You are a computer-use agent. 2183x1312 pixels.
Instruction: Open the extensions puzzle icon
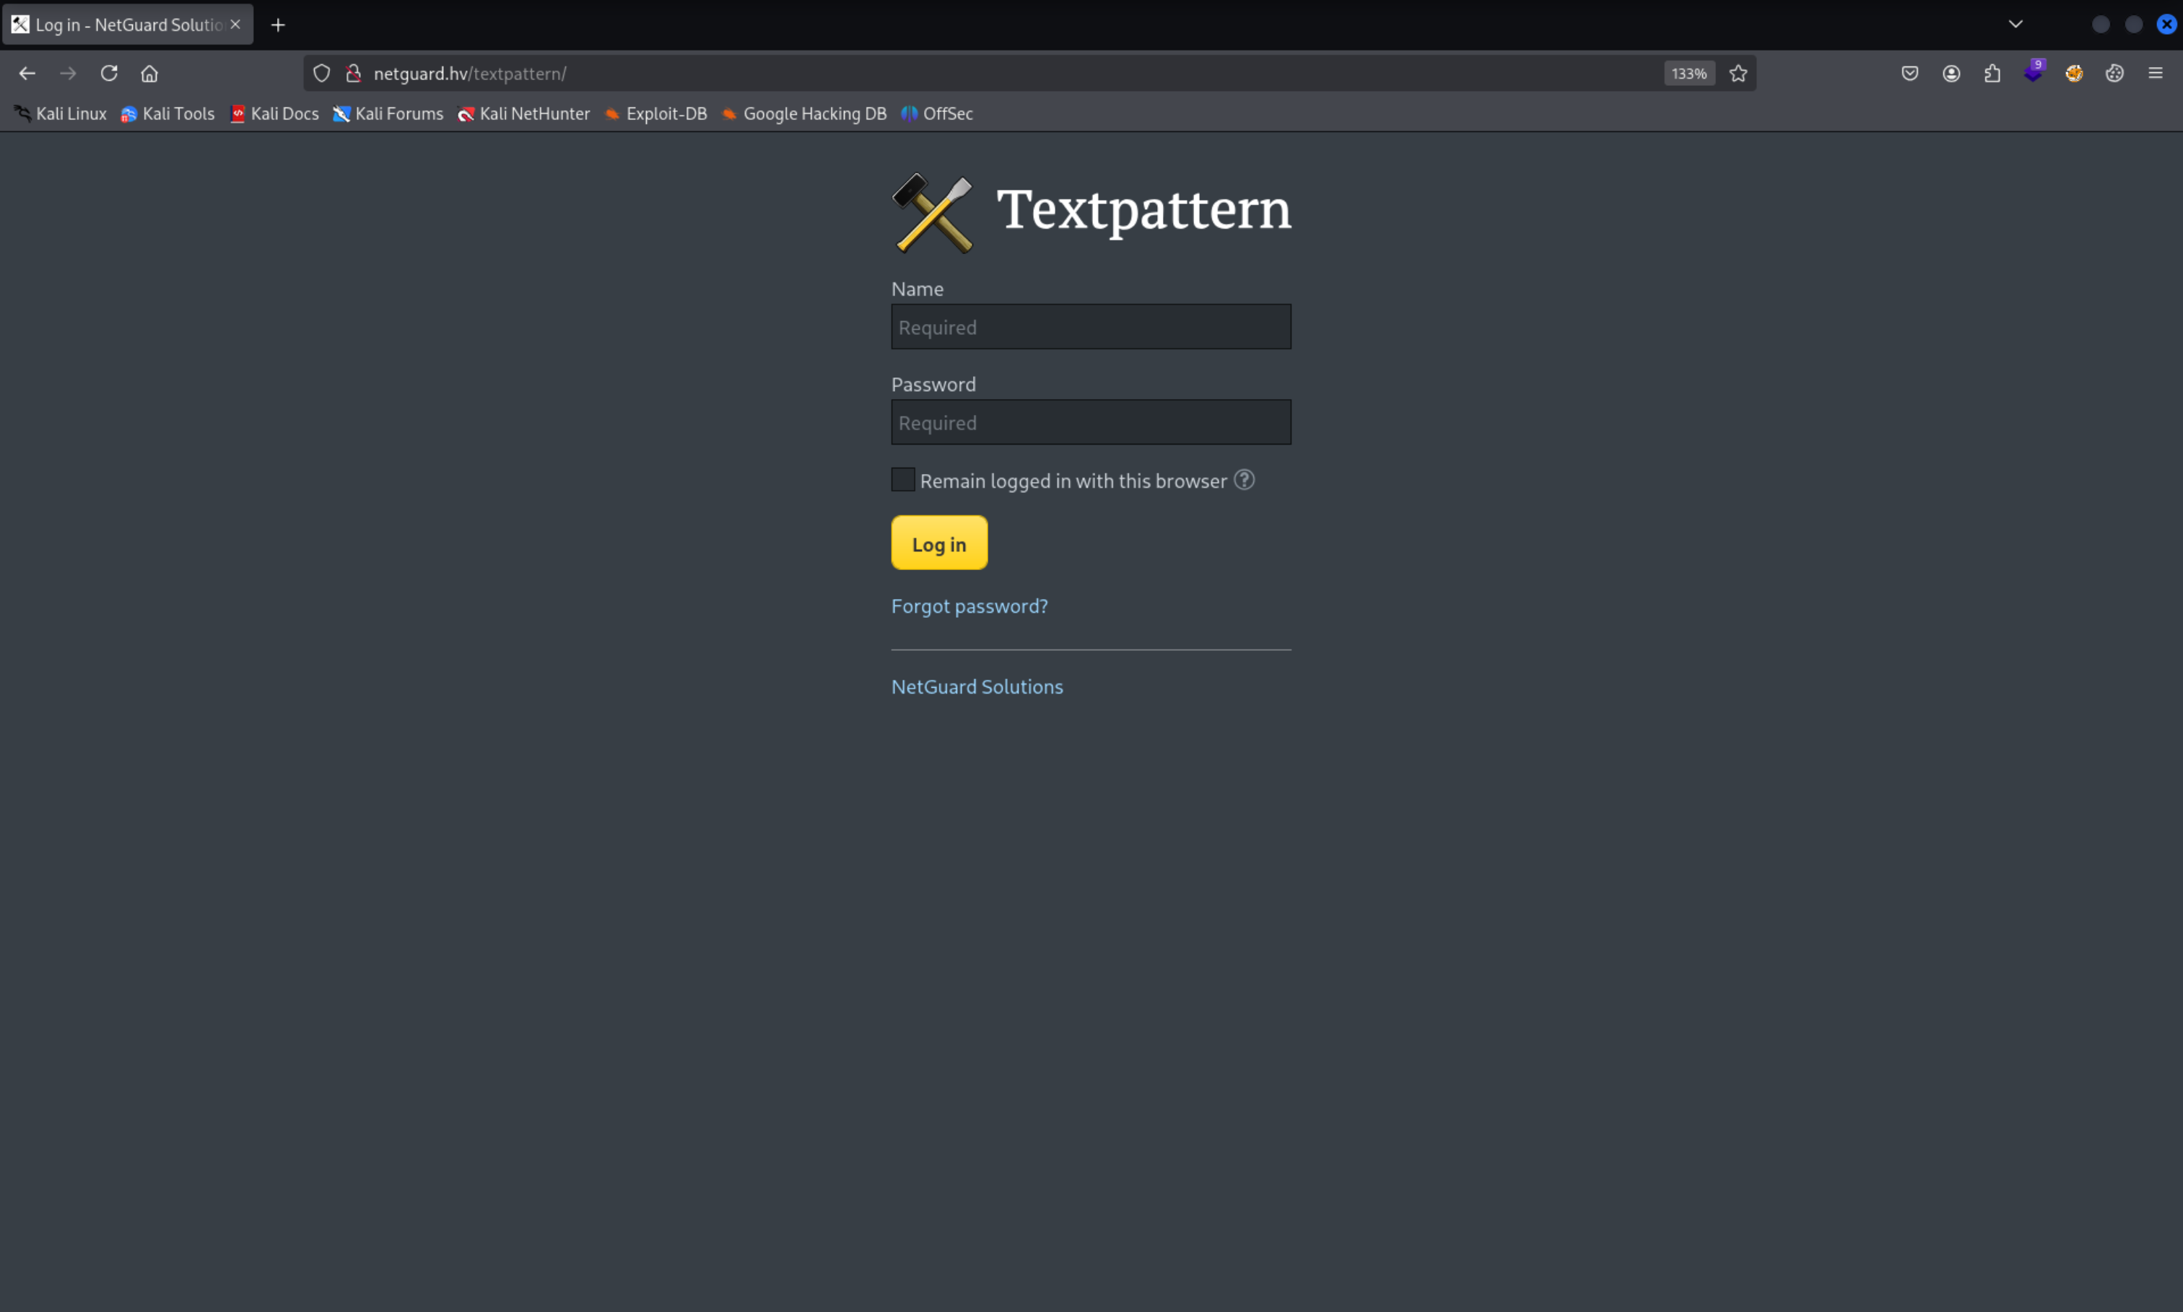pos(1992,74)
